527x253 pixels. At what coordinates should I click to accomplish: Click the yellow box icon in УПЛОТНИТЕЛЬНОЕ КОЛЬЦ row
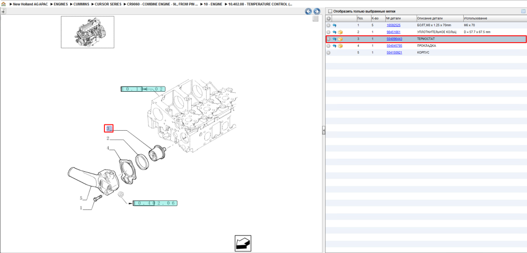[340, 32]
